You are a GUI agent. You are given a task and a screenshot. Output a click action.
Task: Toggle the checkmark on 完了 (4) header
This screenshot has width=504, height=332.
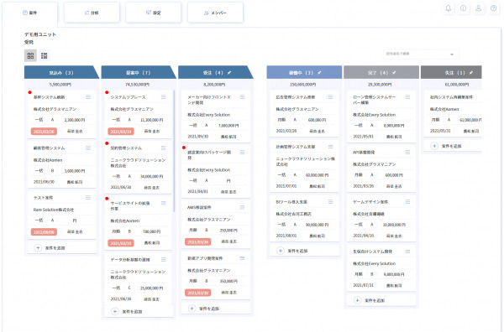pyautogui.click(x=394, y=73)
